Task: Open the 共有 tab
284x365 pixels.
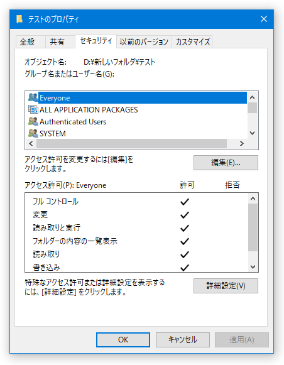Action: (57, 42)
